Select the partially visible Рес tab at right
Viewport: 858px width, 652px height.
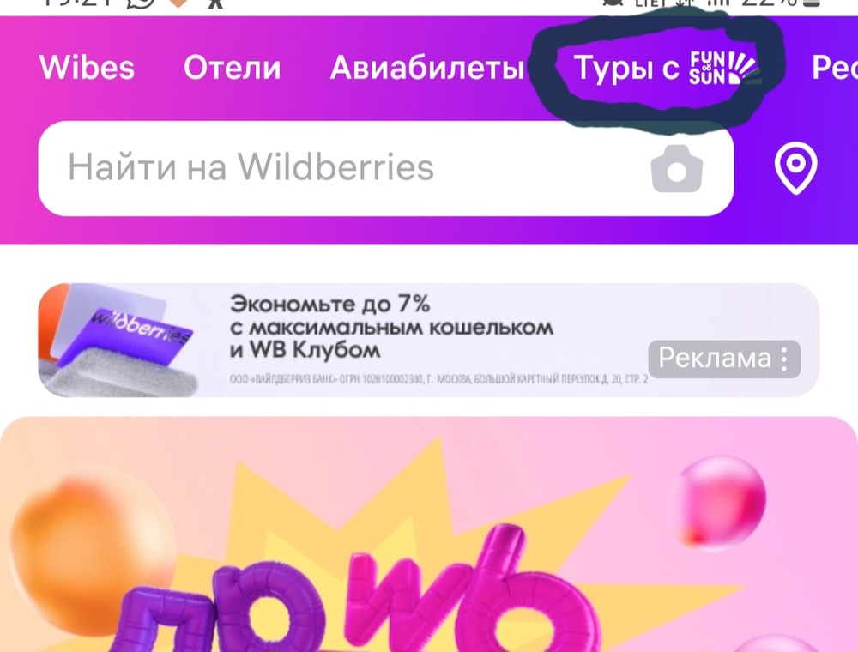point(835,68)
